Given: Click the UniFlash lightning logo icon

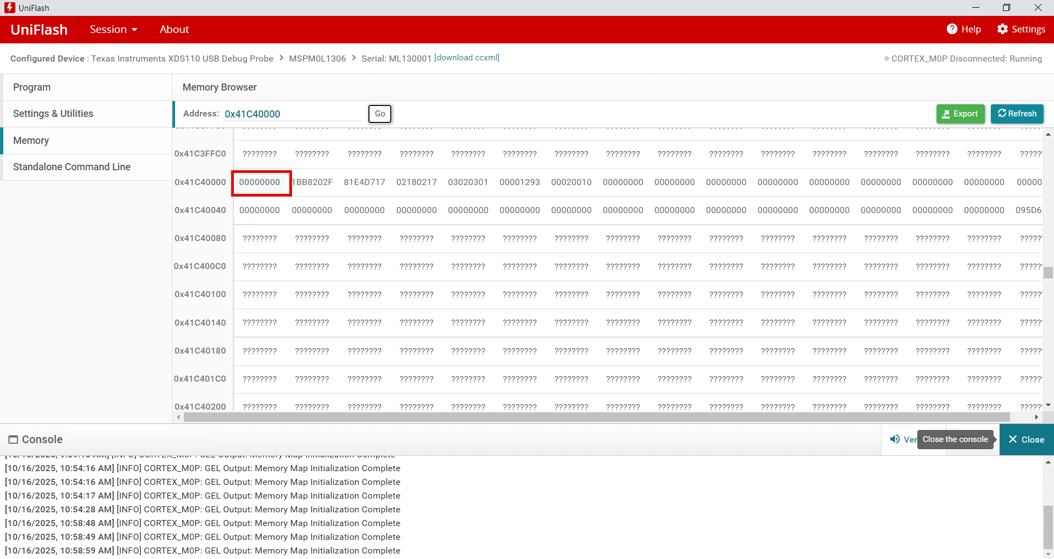Looking at the screenshot, I should point(9,8).
